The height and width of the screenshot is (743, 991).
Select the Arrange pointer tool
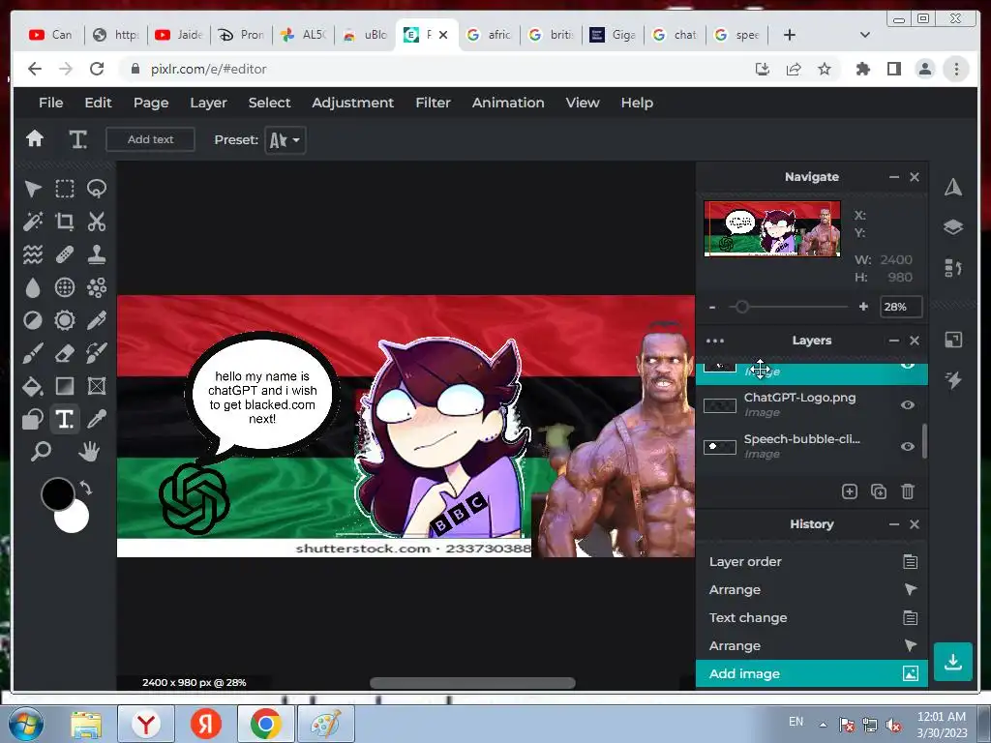click(x=33, y=189)
